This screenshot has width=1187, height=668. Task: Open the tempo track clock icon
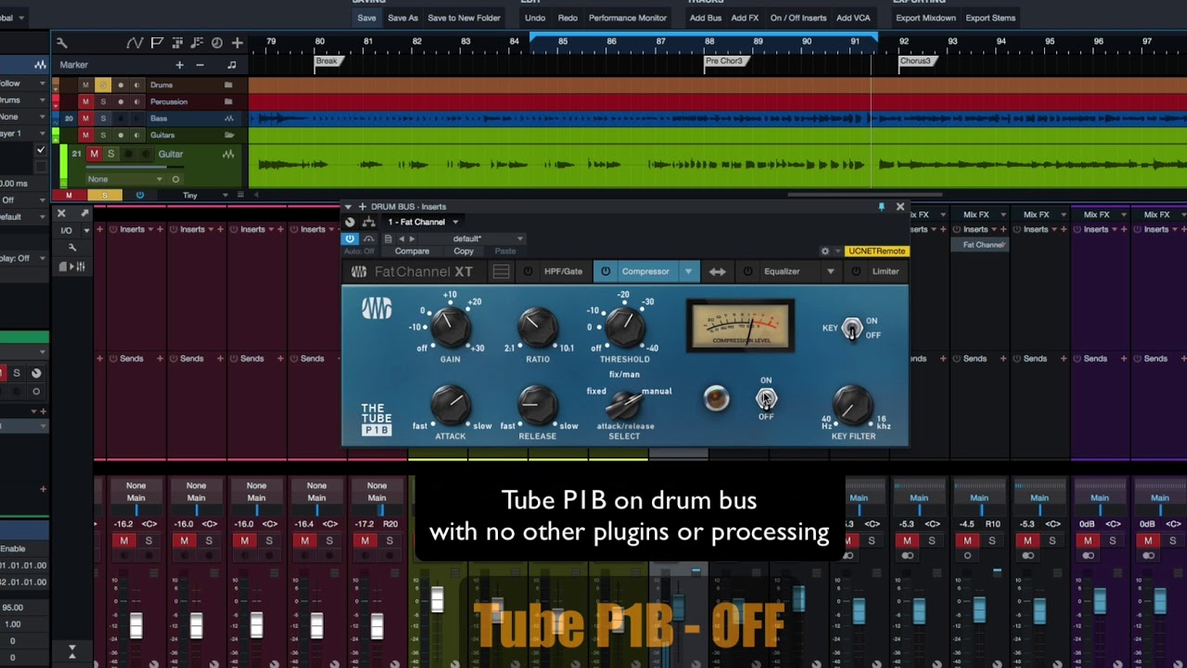coord(217,43)
